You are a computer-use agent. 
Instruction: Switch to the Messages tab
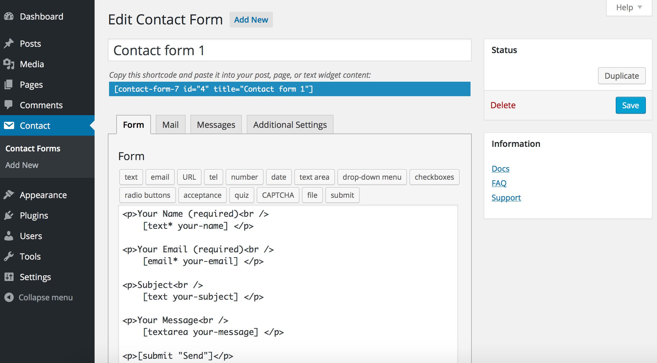[x=216, y=124]
